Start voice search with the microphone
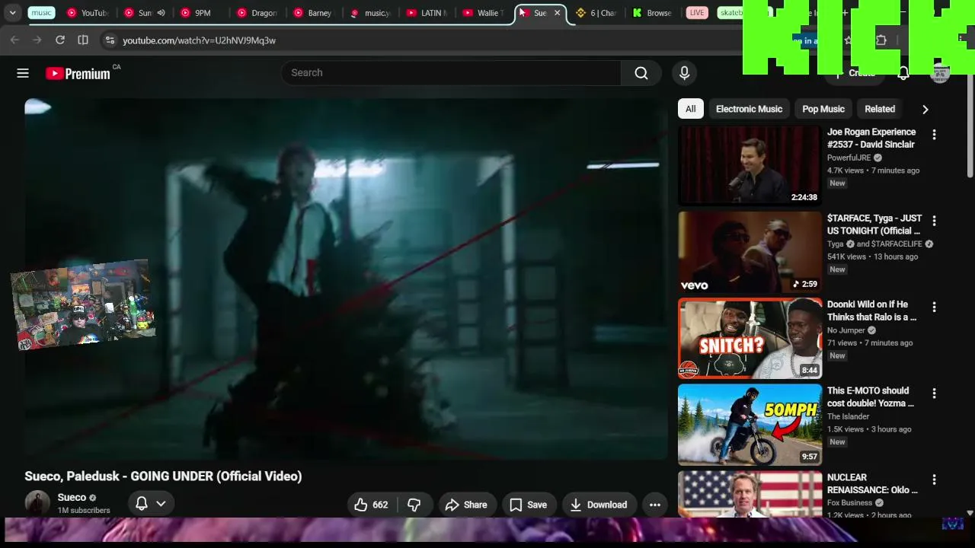The image size is (975, 548). coord(684,73)
